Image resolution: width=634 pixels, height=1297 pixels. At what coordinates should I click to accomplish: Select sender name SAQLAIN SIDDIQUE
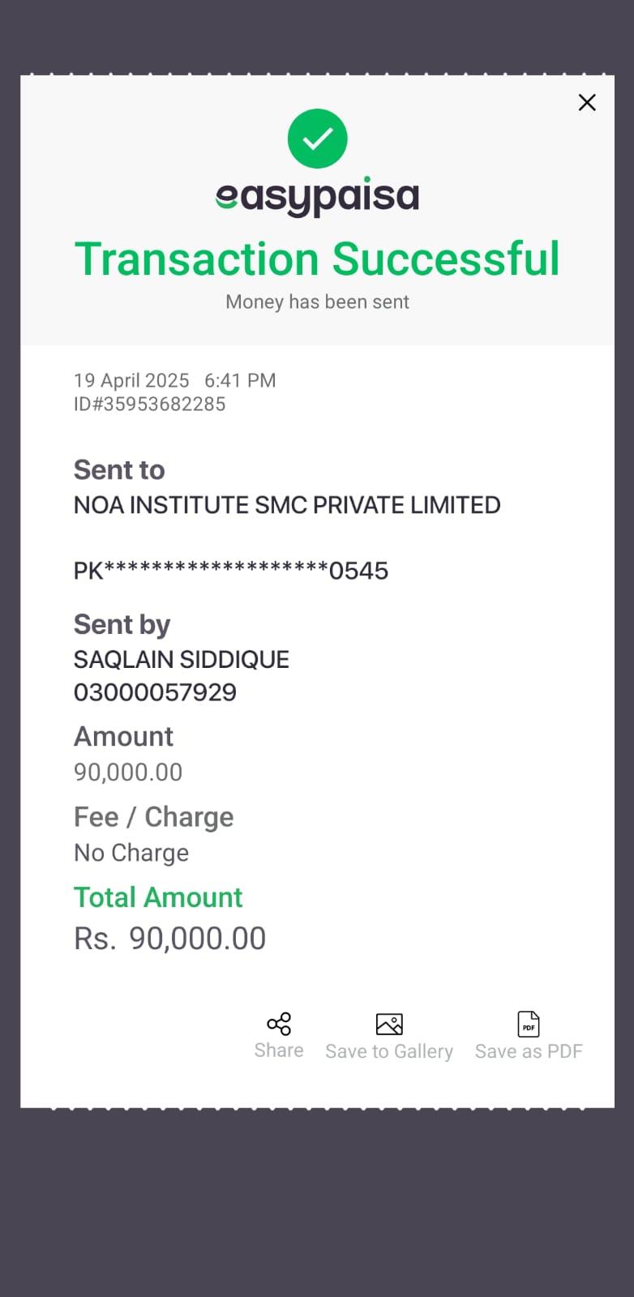pos(182,660)
